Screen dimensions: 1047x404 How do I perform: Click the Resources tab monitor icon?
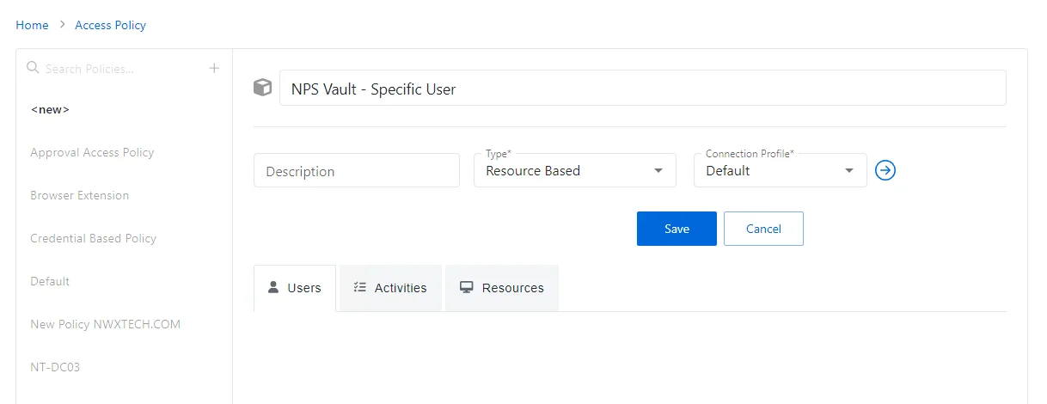click(x=467, y=287)
